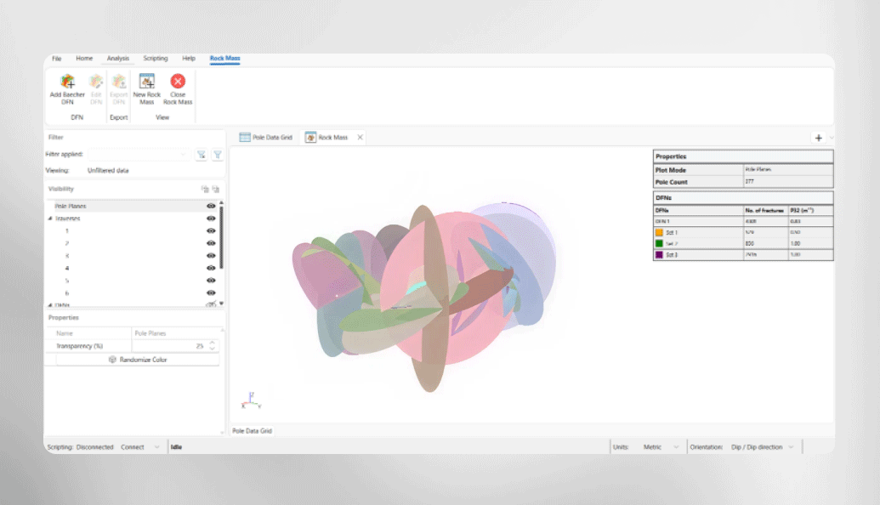Screen dimensions: 880x505
Task: Click the Randomize Color button
Action: [x=138, y=360]
